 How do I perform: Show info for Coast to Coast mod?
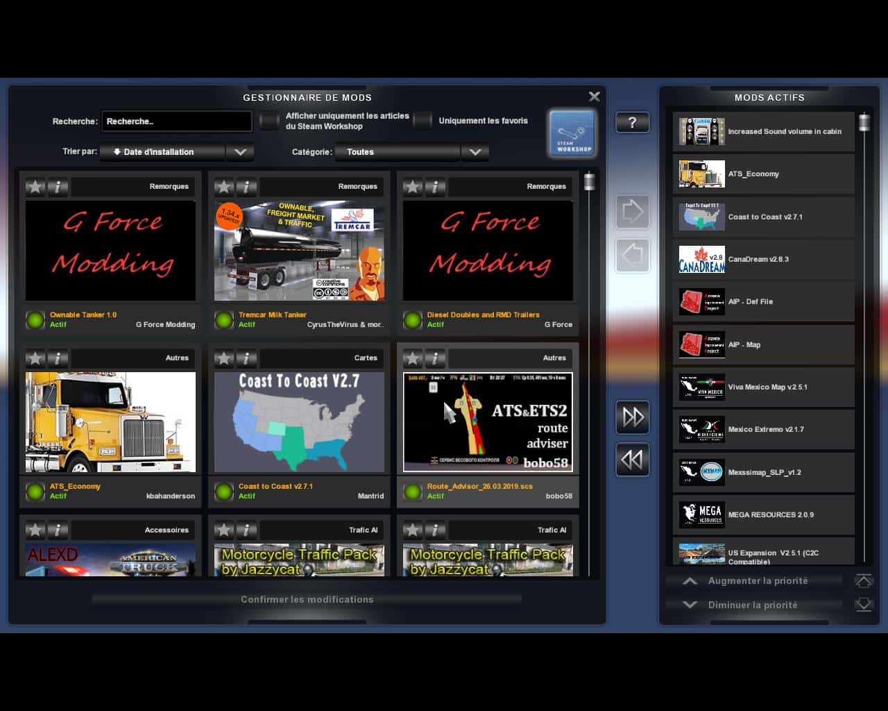(x=246, y=358)
